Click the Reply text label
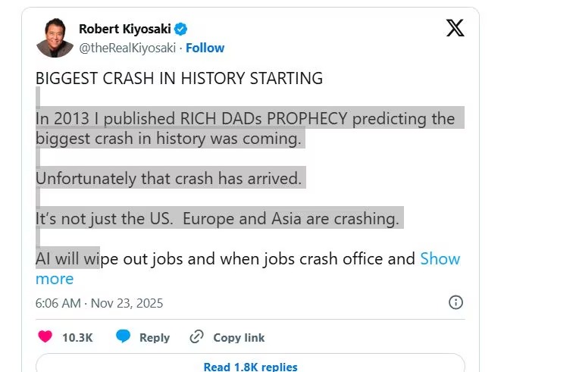 point(155,338)
